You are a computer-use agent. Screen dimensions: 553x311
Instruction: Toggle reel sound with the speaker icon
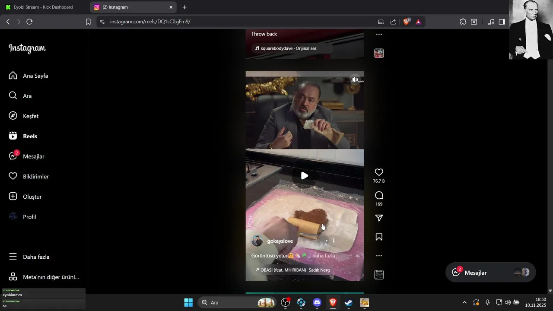(x=355, y=79)
